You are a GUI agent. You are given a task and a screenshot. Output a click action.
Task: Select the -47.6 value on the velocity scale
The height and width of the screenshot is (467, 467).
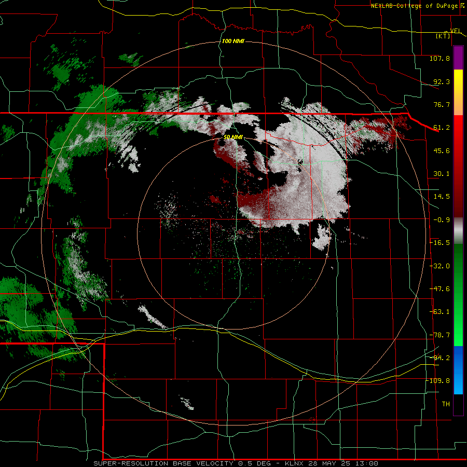(439, 289)
